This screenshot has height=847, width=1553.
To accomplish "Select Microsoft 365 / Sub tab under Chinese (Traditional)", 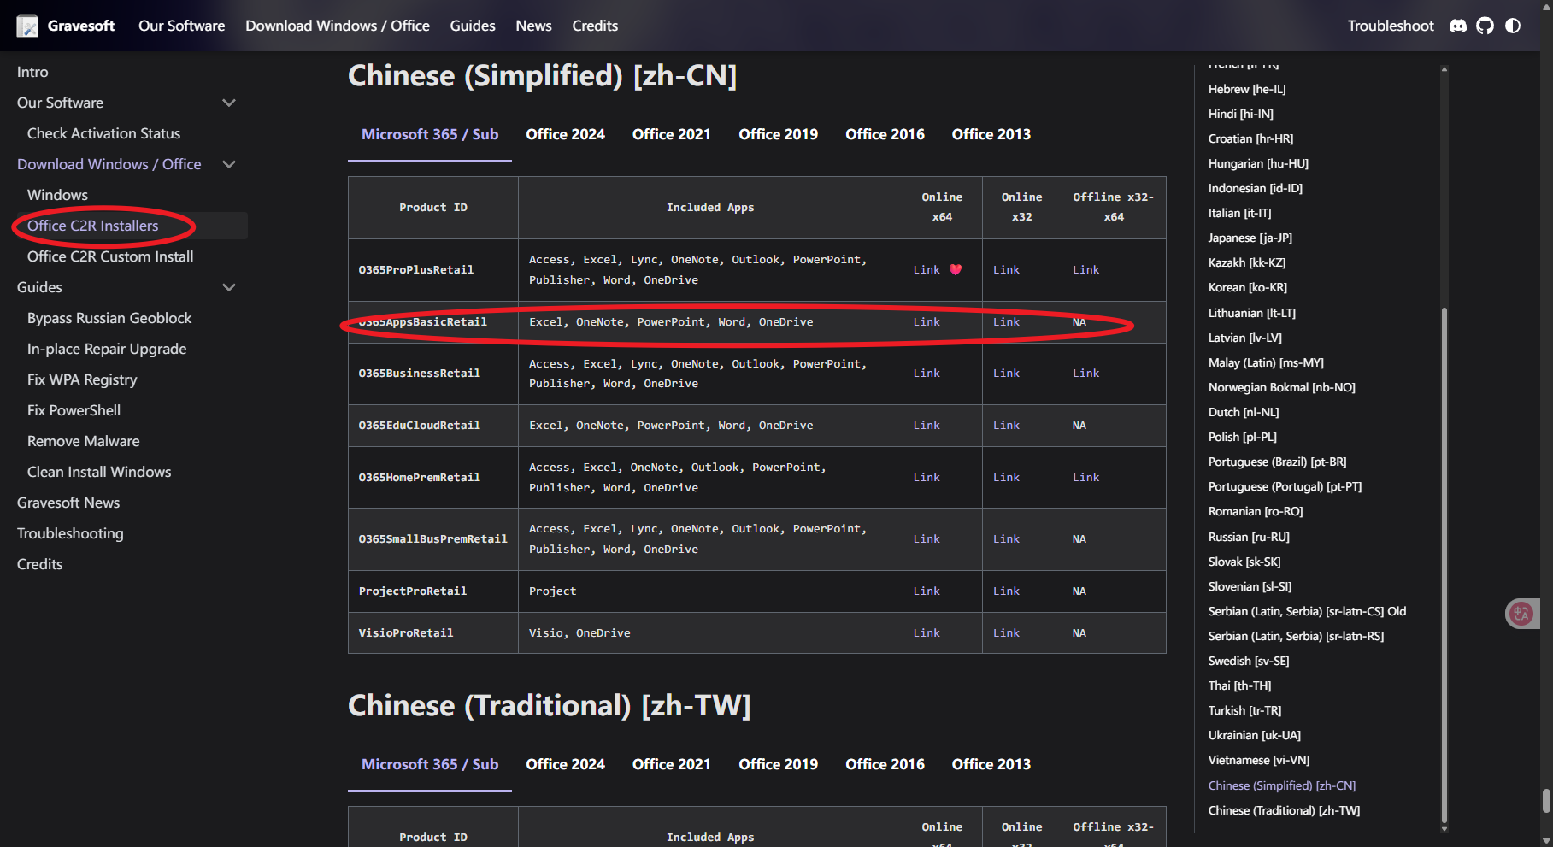I will (x=430, y=764).
